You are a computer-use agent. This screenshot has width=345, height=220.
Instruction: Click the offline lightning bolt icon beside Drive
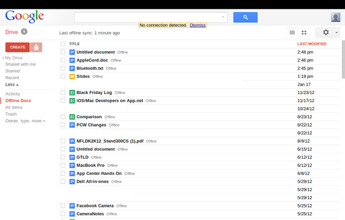tap(24, 32)
